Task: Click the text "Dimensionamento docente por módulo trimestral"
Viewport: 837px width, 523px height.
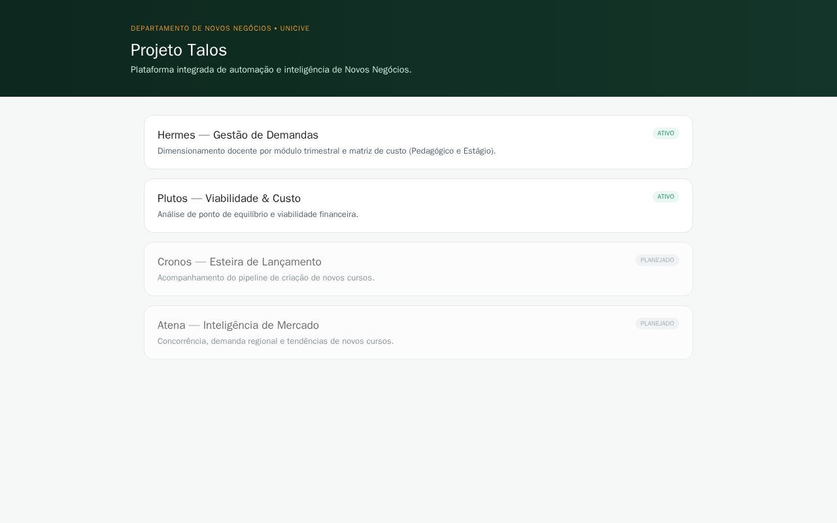Action: pos(248,151)
